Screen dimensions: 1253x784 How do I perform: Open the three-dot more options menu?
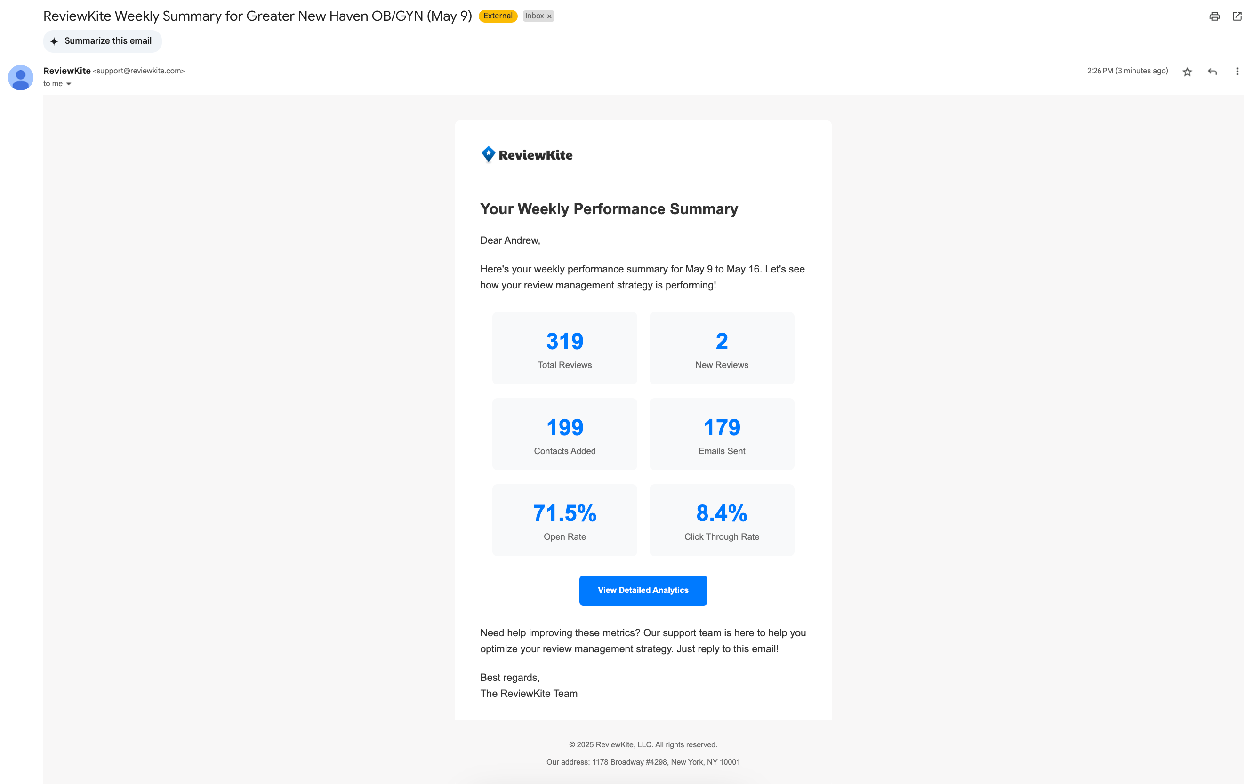point(1237,72)
